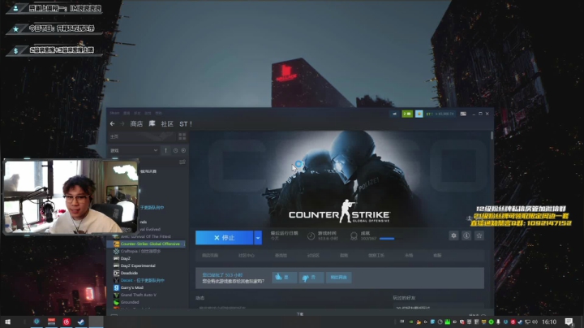Open the green friend notifications button
The height and width of the screenshot is (328, 584).
407,114
